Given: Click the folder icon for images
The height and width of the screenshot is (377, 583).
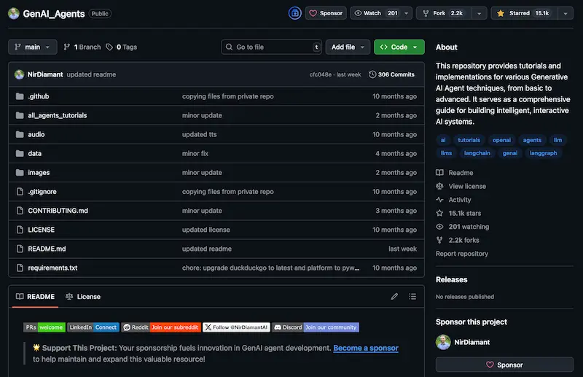Looking at the screenshot, I should 20,173.
